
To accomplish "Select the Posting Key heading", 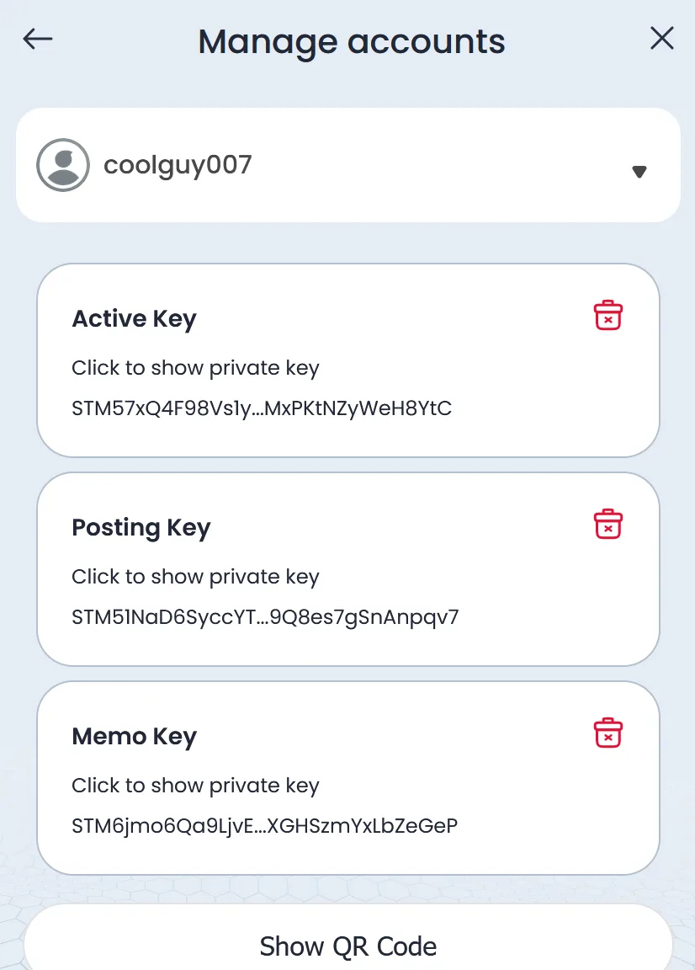I will pos(141,528).
